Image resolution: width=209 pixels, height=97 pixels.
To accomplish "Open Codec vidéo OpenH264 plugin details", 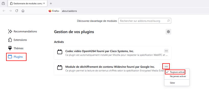I will pyautogui.click(x=100, y=51).
